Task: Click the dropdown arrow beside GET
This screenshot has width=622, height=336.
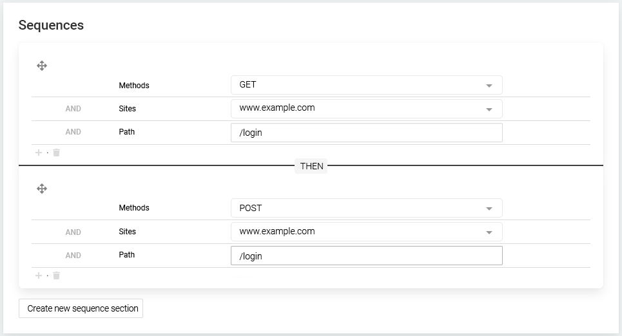Action: (x=489, y=86)
